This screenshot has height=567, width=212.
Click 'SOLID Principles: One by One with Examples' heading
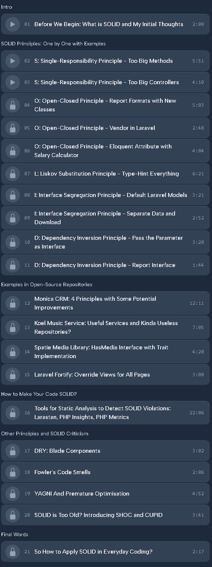[x=53, y=44]
